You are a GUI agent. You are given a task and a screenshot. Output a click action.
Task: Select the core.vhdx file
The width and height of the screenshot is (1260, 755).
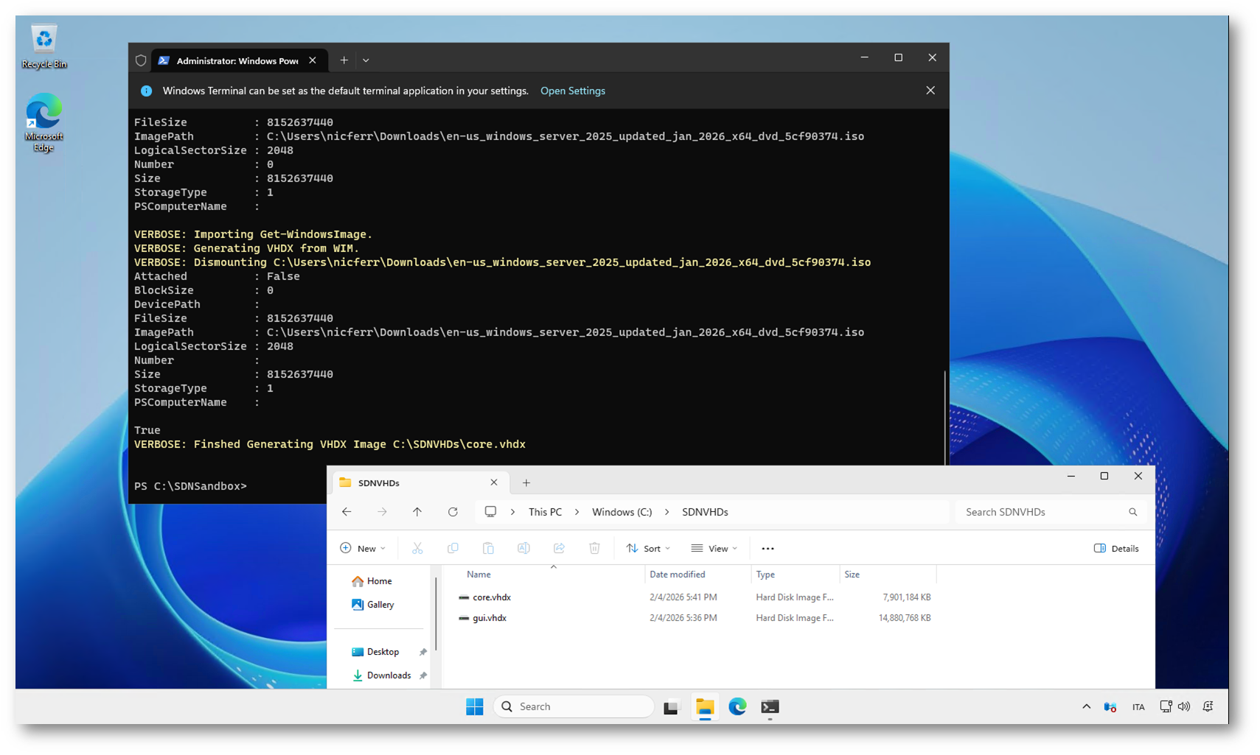point(492,597)
